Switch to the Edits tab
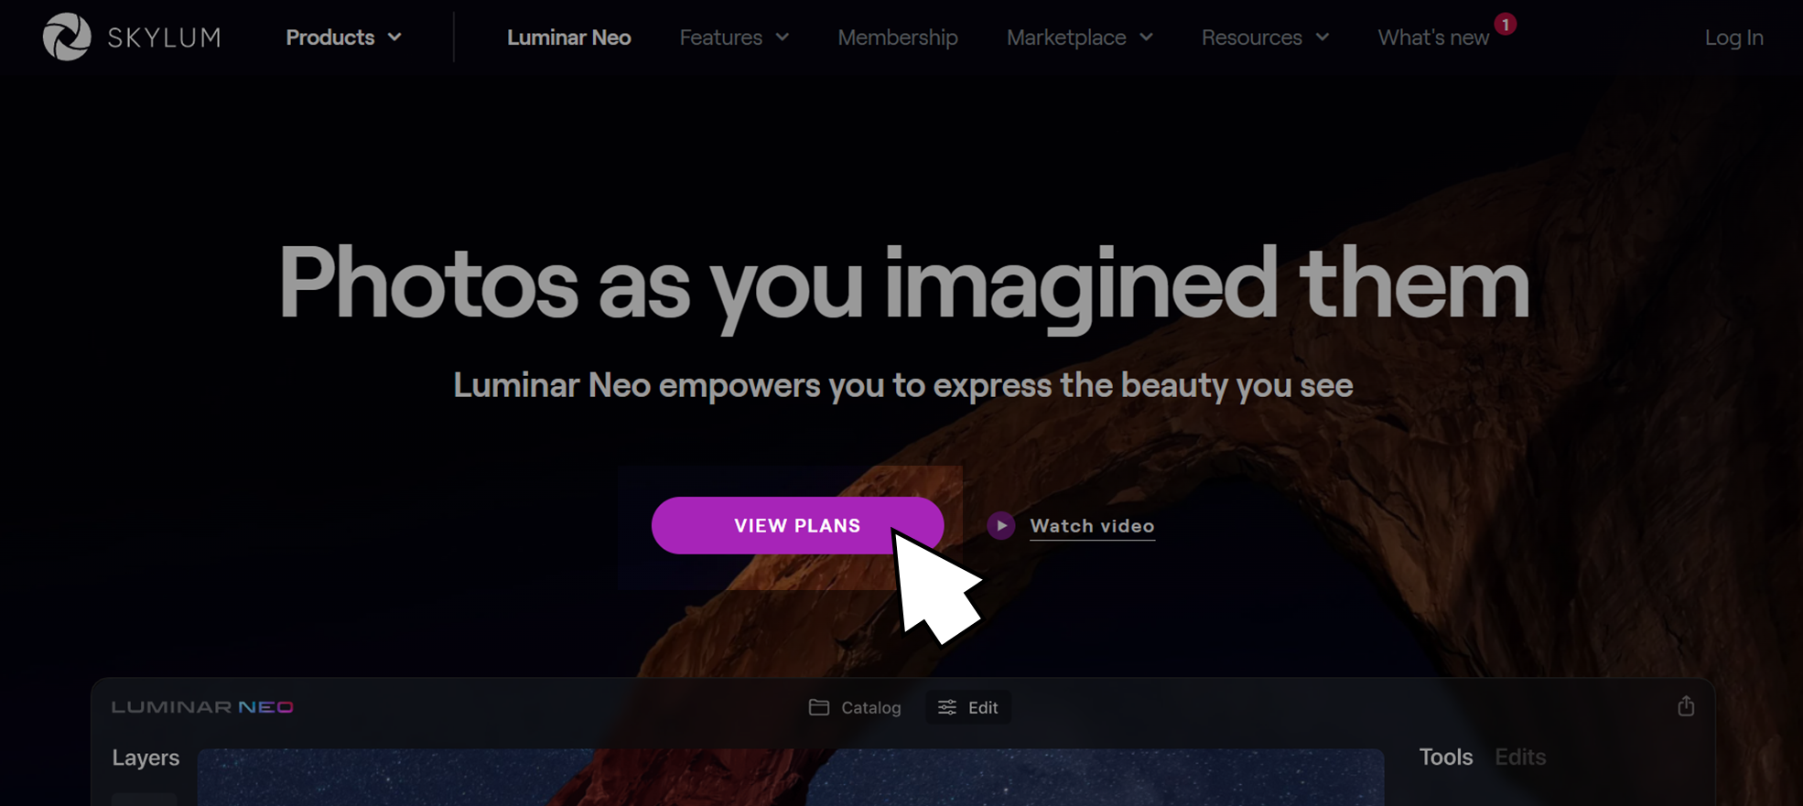 (x=1520, y=757)
